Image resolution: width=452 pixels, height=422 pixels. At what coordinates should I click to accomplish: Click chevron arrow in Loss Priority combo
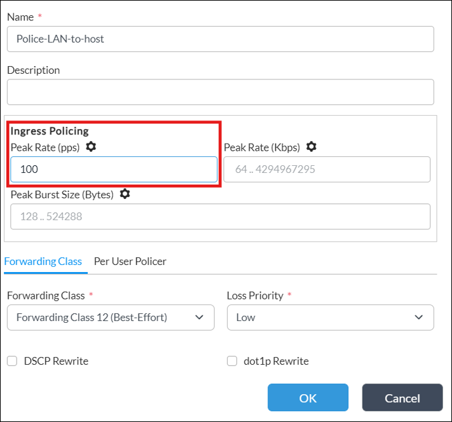tap(418, 317)
